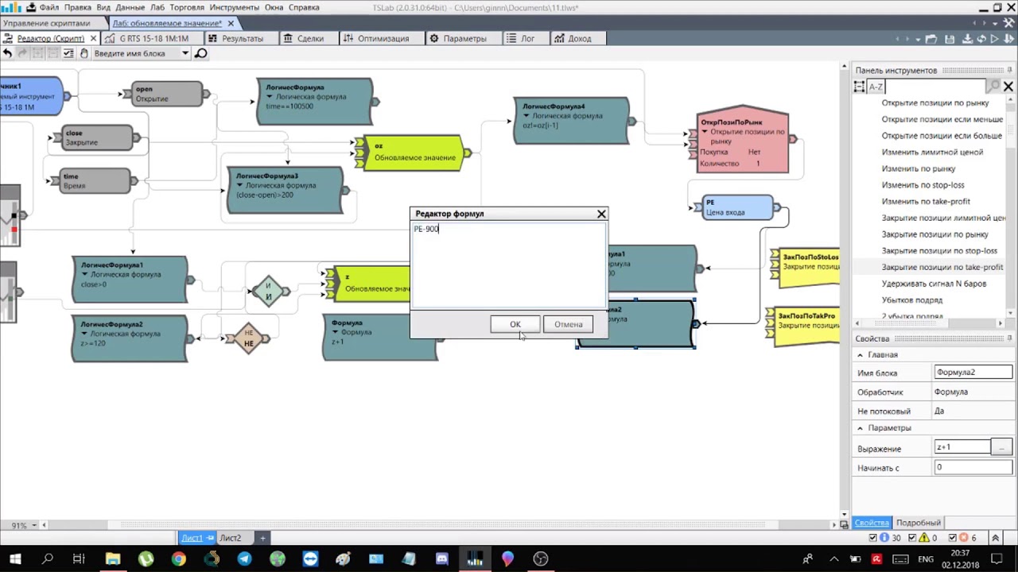The width and height of the screenshot is (1018, 572).
Task: Click the ellipsis button beside Выражение field
Action: pyautogui.click(x=1002, y=448)
